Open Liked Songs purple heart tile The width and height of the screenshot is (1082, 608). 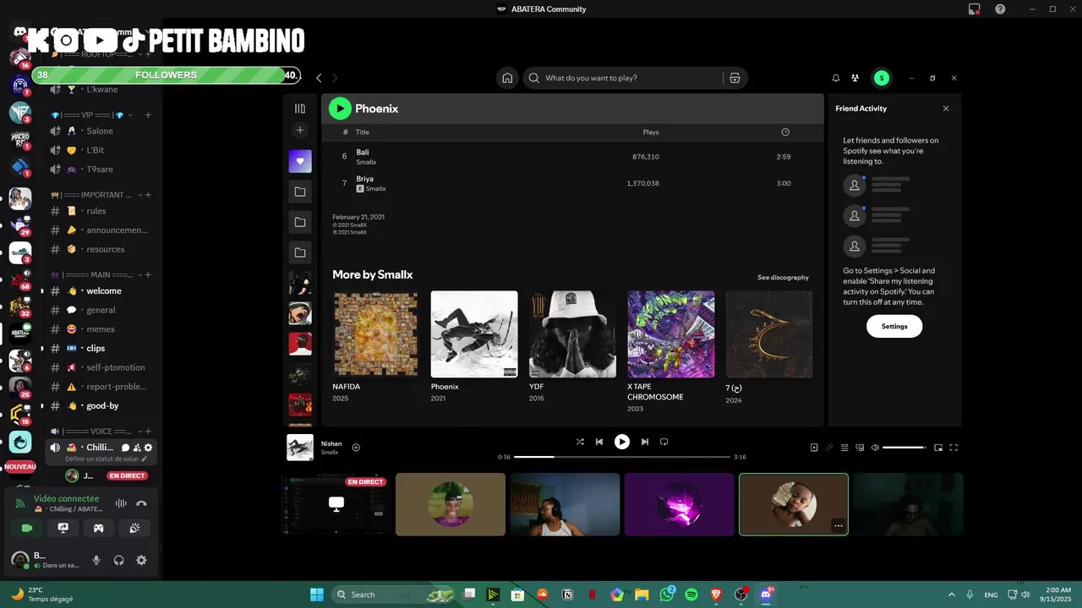click(x=299, y=161)
